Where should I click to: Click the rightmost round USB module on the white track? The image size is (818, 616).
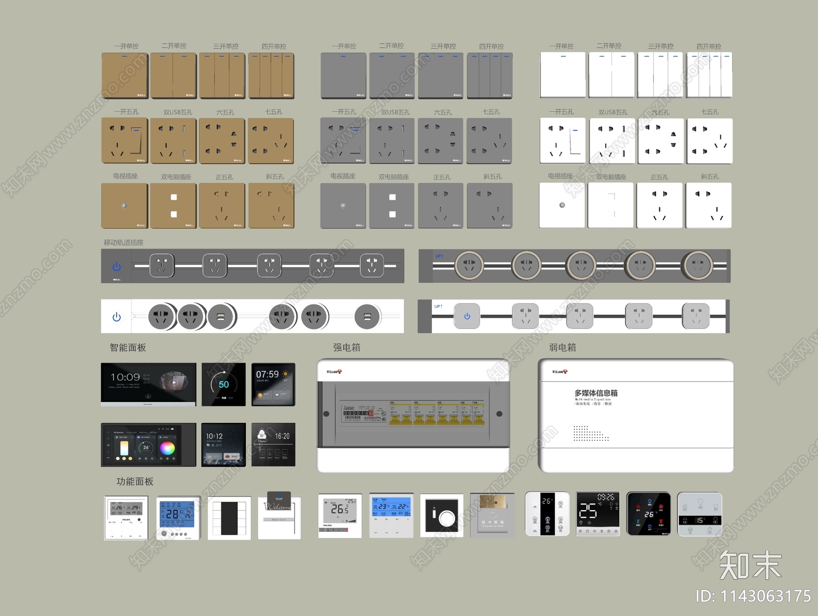click(x=367, y=317)
